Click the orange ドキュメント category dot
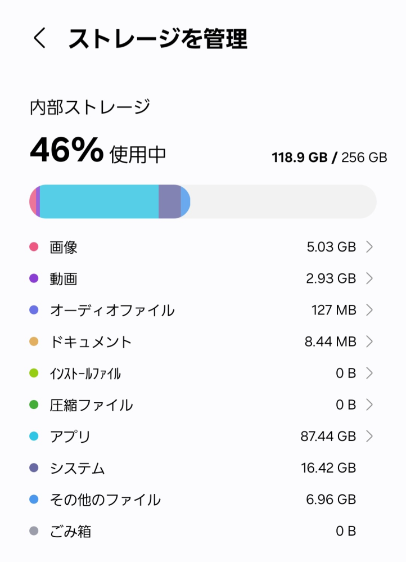Image resolution: width=406 pixels, height=562 pixels. pos(34,341)
